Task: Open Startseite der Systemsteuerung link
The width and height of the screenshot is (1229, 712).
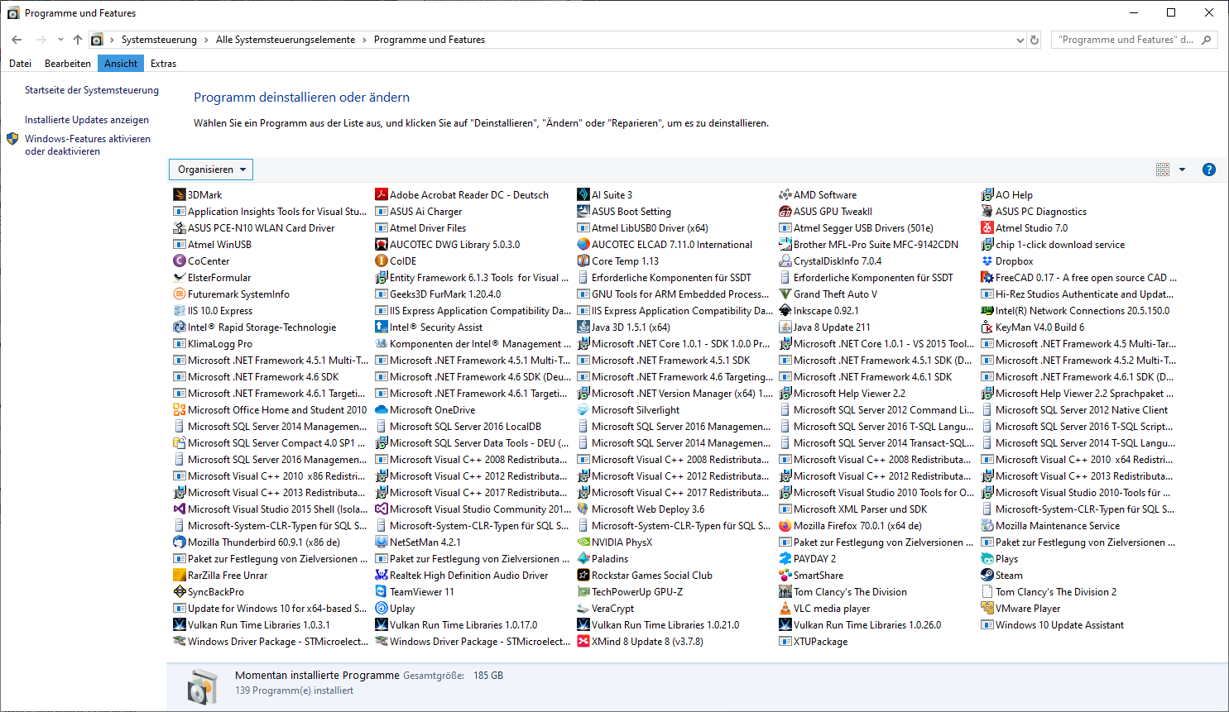Action: (x=92, y=90)
